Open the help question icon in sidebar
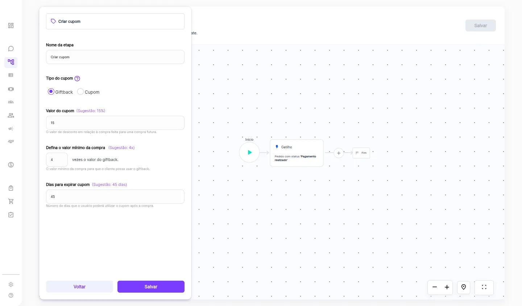The image size is (522, 306). 11,296
